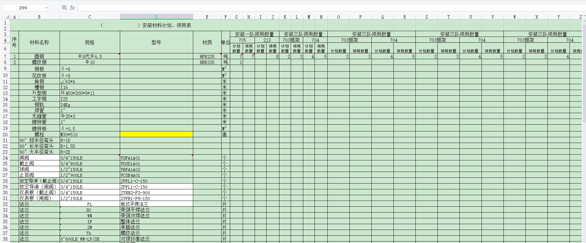This screenshot has width=586, height=243.
Task: Select the 球阀 cell
Action: tap(39, 169)
